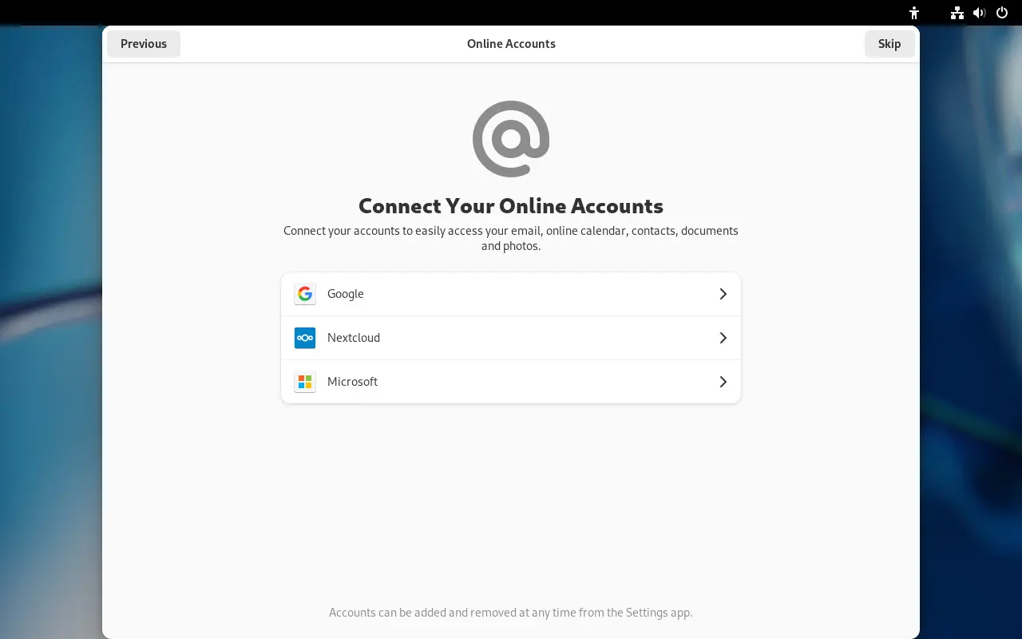Open the power icon menu
Viewport: 1022px width, 639px height.
1002,13
